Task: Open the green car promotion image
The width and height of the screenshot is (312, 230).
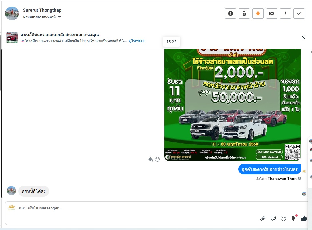Action: tap(232, 105)
